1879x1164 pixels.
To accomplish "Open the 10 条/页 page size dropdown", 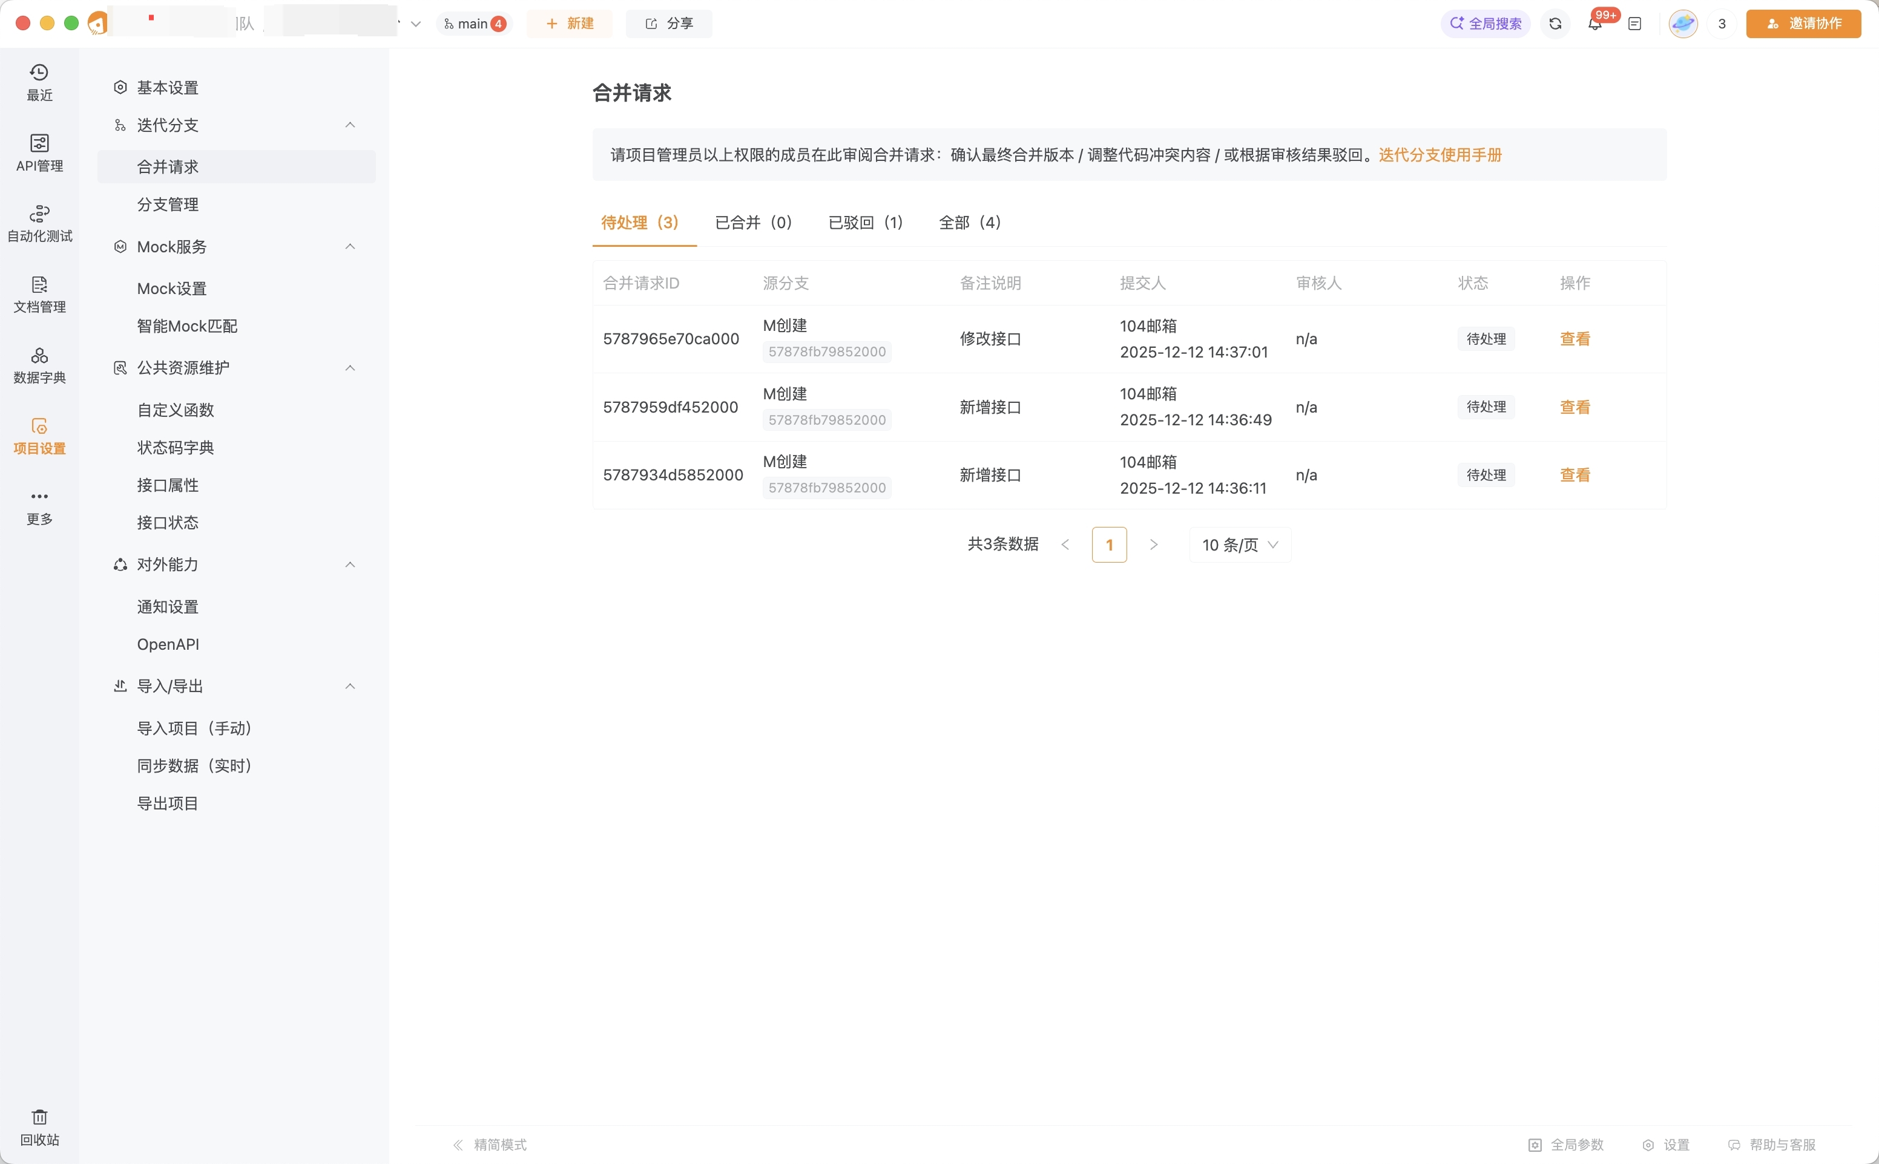I will [1239, 544].
